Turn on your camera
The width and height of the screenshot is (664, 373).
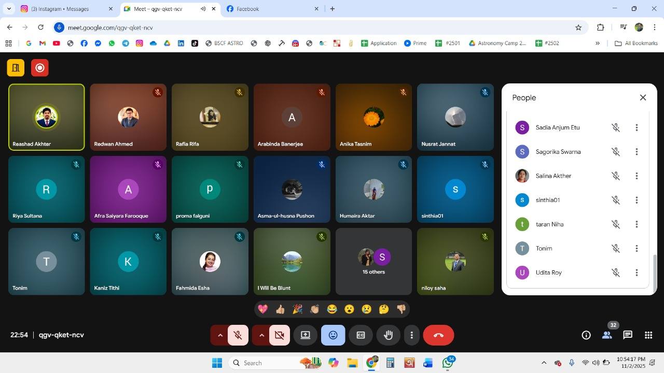click(x=279, y=335)
